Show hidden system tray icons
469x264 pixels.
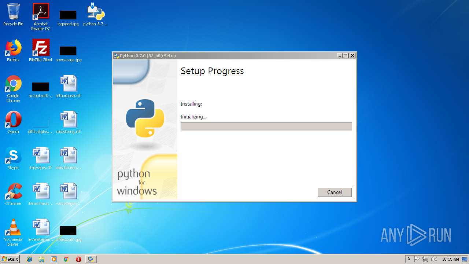tap(409, 259)
